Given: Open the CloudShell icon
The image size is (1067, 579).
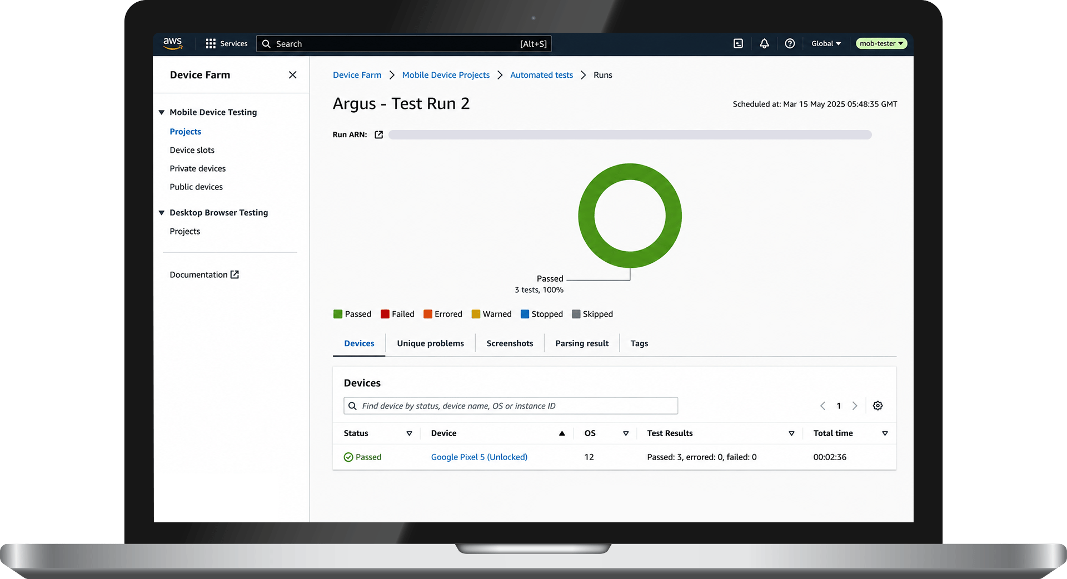Looking at the screenshot, I should click(738, 43).
